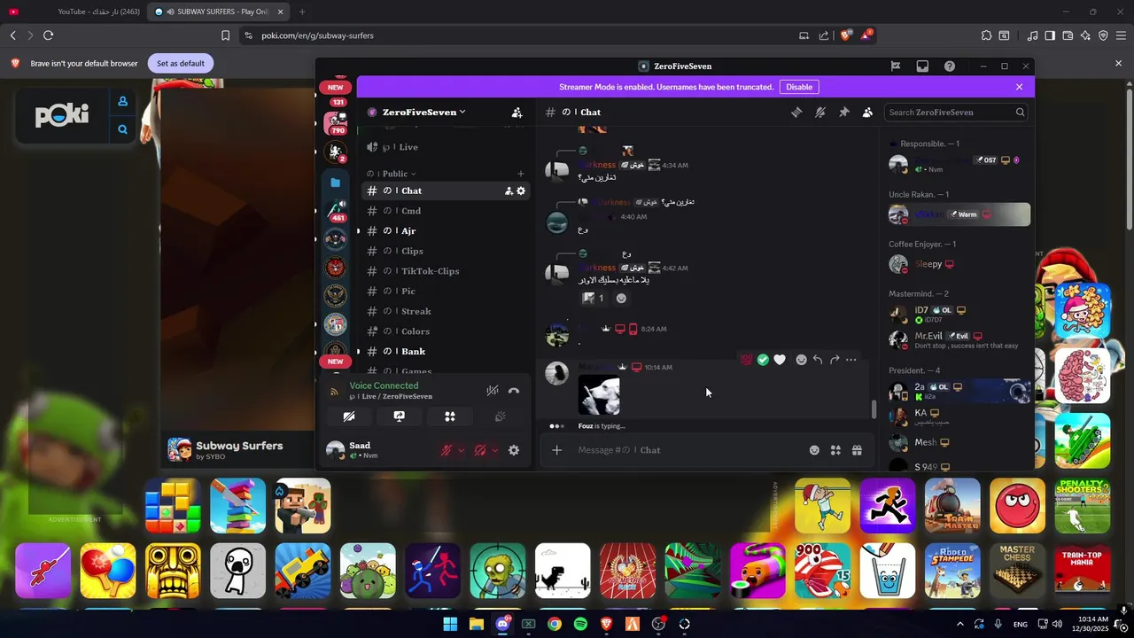Forward the hovered message

tap(835, 360)
